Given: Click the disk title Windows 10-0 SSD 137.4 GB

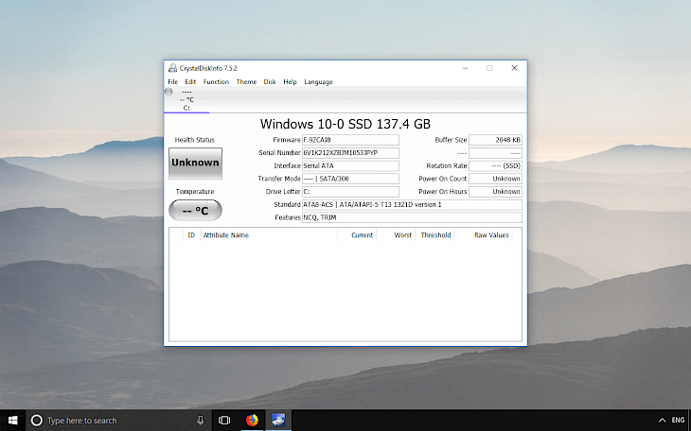Looking at the screenshot, I should pyautogui.click(x=345, y=124).
